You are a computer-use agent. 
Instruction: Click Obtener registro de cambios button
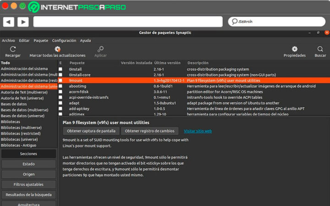149,131
